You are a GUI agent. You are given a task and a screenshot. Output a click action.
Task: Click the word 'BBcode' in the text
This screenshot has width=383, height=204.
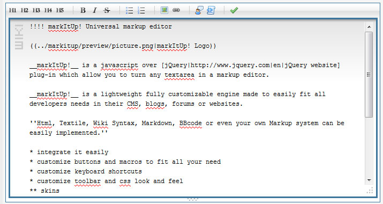pos(191,123)
